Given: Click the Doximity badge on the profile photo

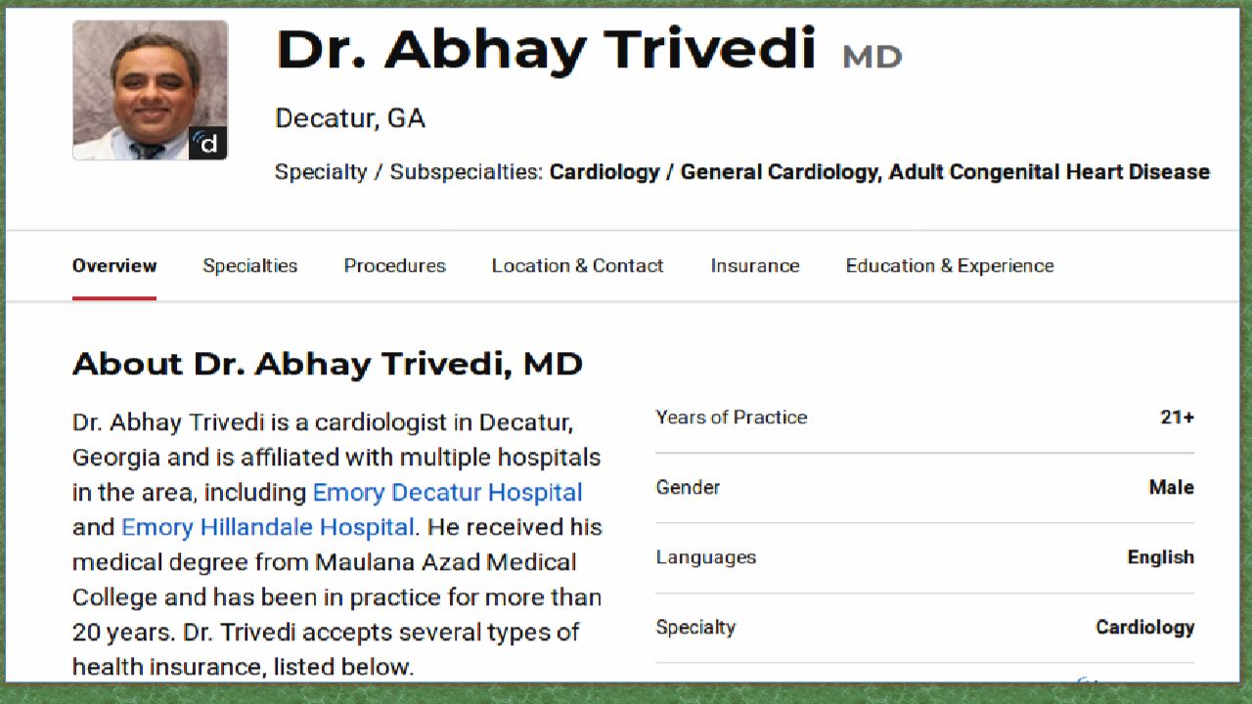Looking at the screenshot, I should click(x=208, y=143).
